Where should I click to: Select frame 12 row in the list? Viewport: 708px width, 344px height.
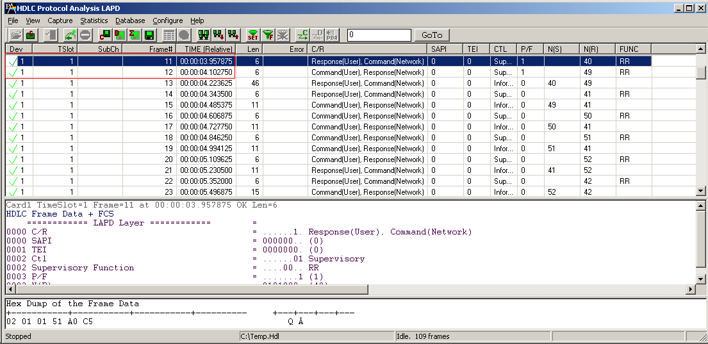(328, 72)
